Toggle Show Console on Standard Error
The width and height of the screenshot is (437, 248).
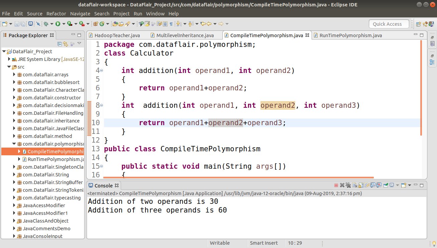coord(379,185)
